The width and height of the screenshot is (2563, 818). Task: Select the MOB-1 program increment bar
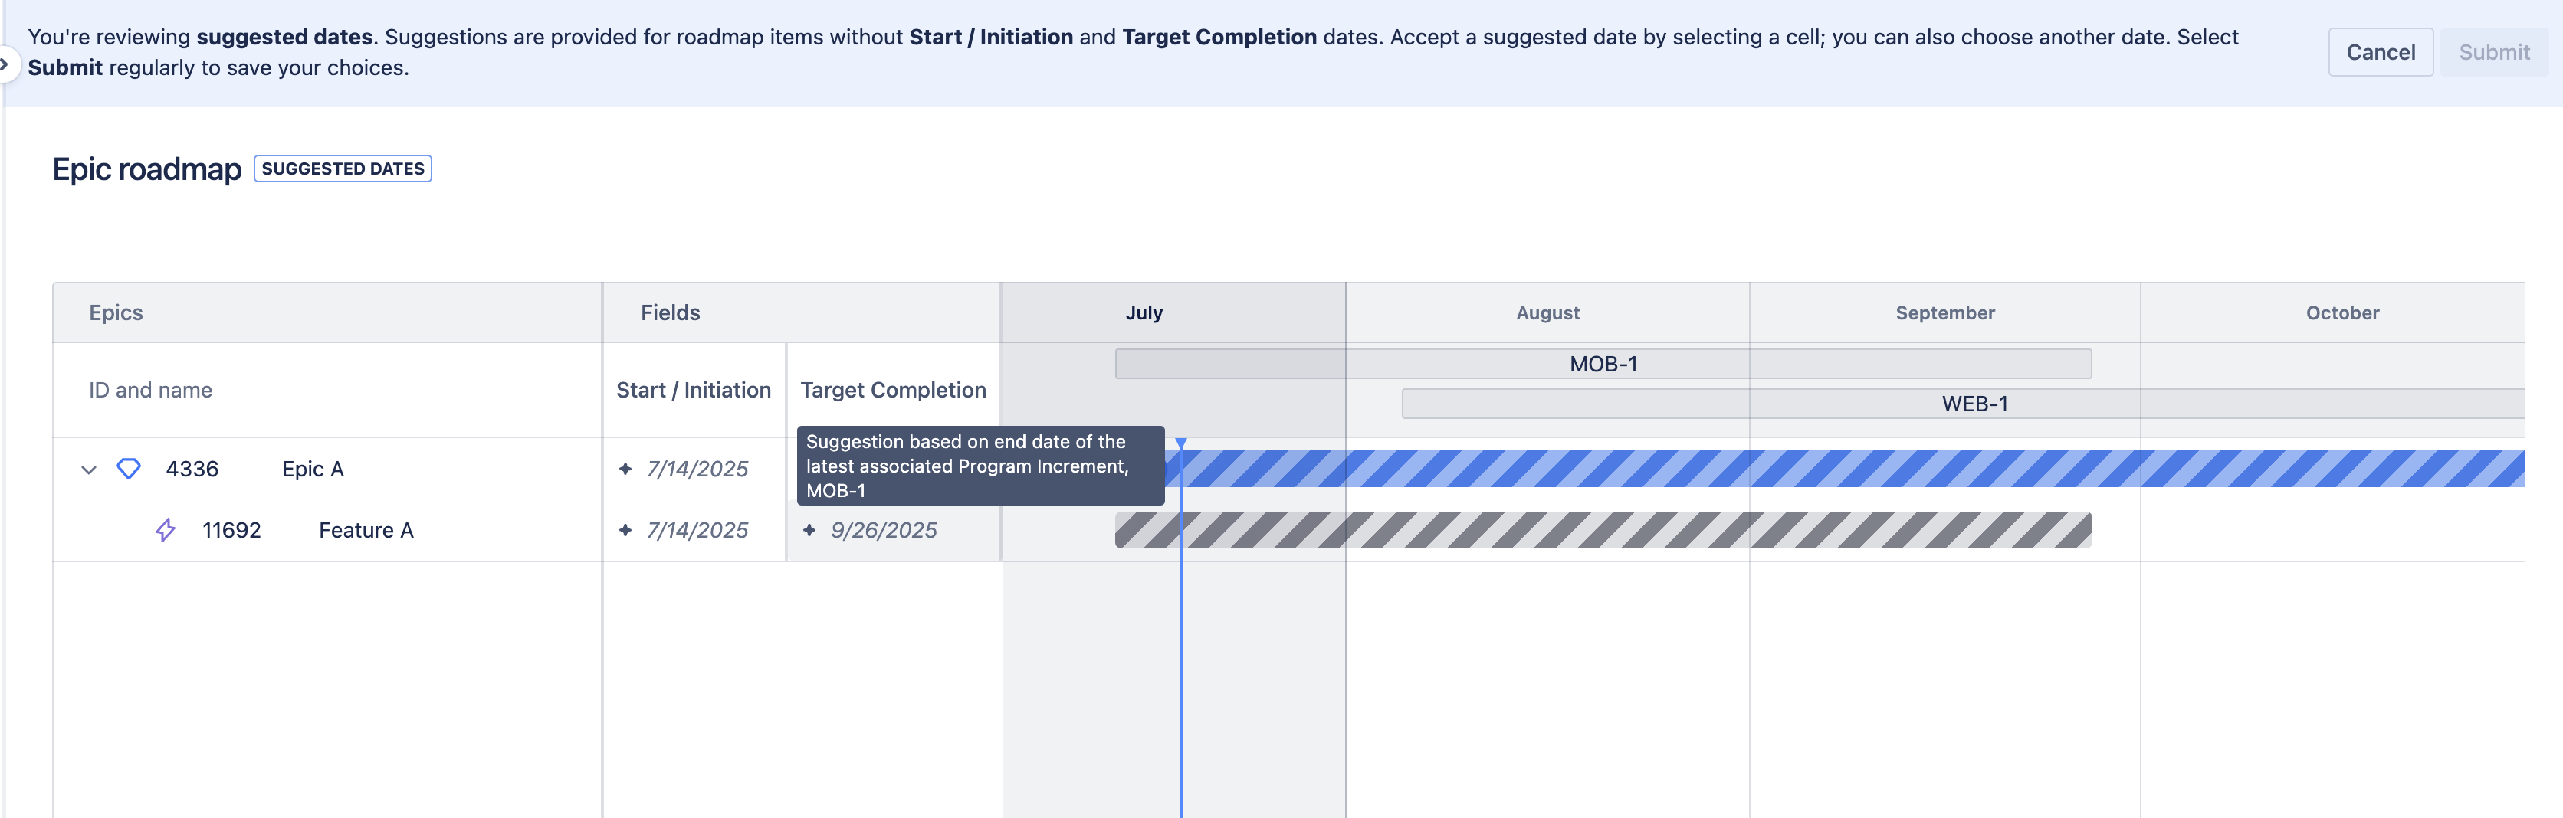coord(1603,364)
